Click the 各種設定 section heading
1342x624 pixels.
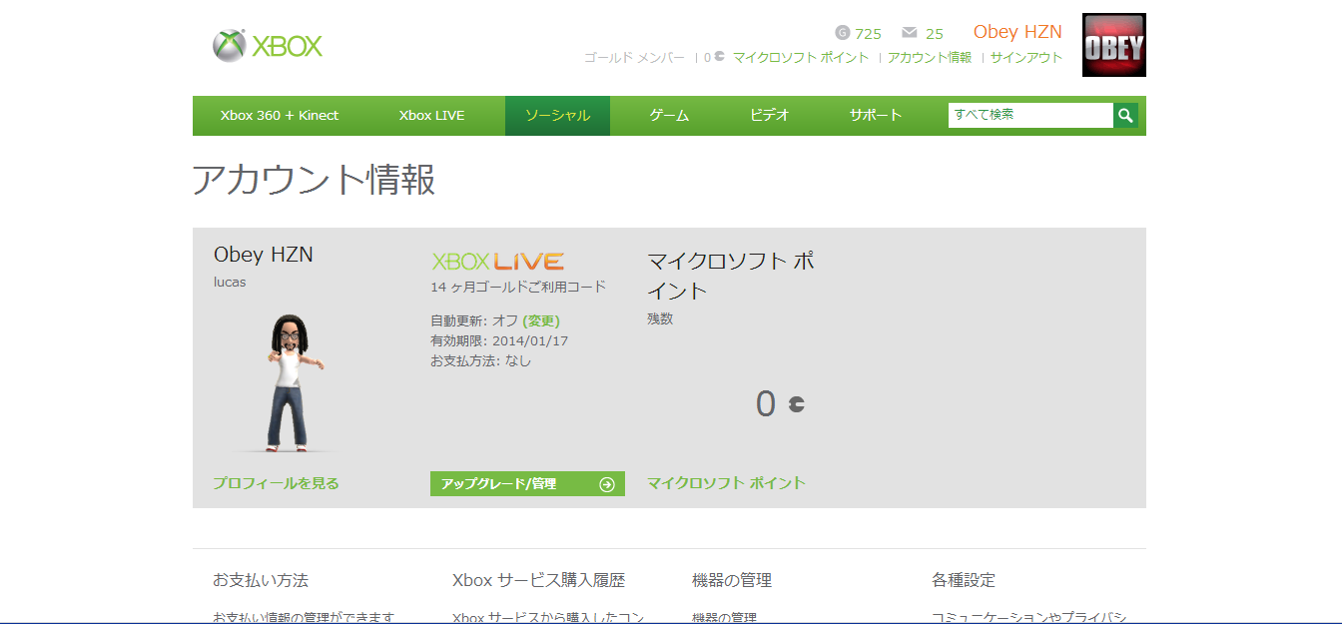pyautogui.click(x=964, y=580)
